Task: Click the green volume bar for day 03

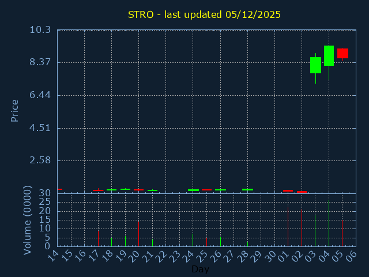Action: 315,231
